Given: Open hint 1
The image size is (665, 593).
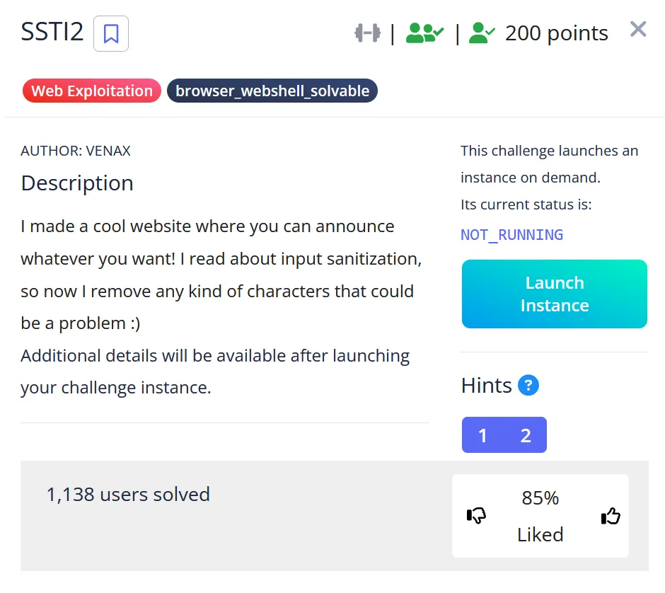Looking at the screenshot, I should point(482,435).
